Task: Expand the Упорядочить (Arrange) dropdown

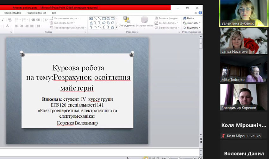Action: click(127, 26)
